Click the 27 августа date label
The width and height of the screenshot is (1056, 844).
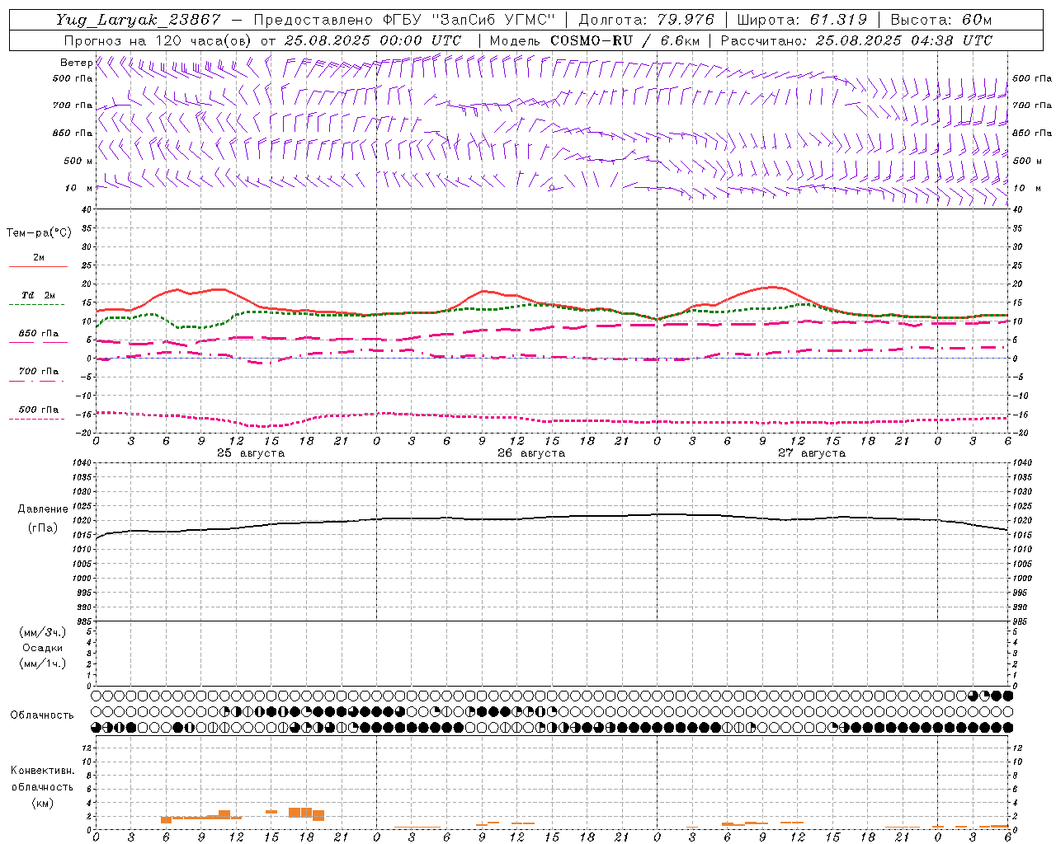pos(812,453)
